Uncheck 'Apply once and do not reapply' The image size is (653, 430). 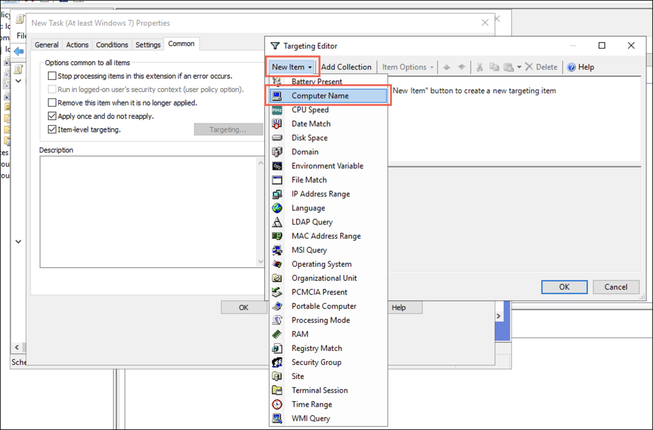coord(52,116)
